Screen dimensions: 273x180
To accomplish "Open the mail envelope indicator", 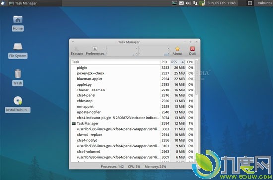I will 181,3.
